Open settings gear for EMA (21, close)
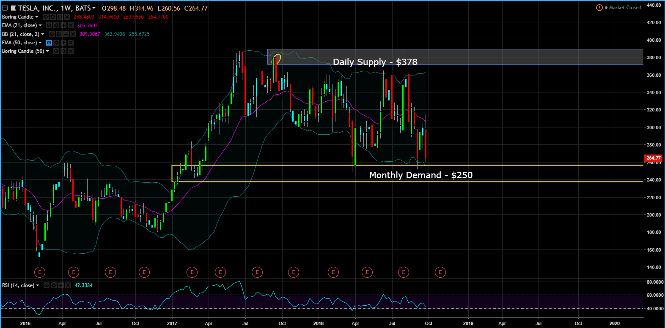The width and height of the screenshot is (665, 328). pos(56,25)
